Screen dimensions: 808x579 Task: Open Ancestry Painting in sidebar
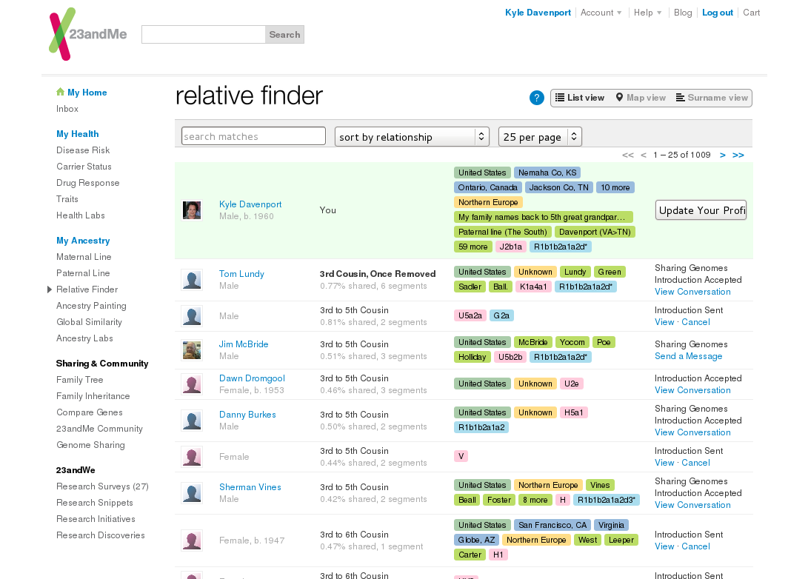(91, 306)
